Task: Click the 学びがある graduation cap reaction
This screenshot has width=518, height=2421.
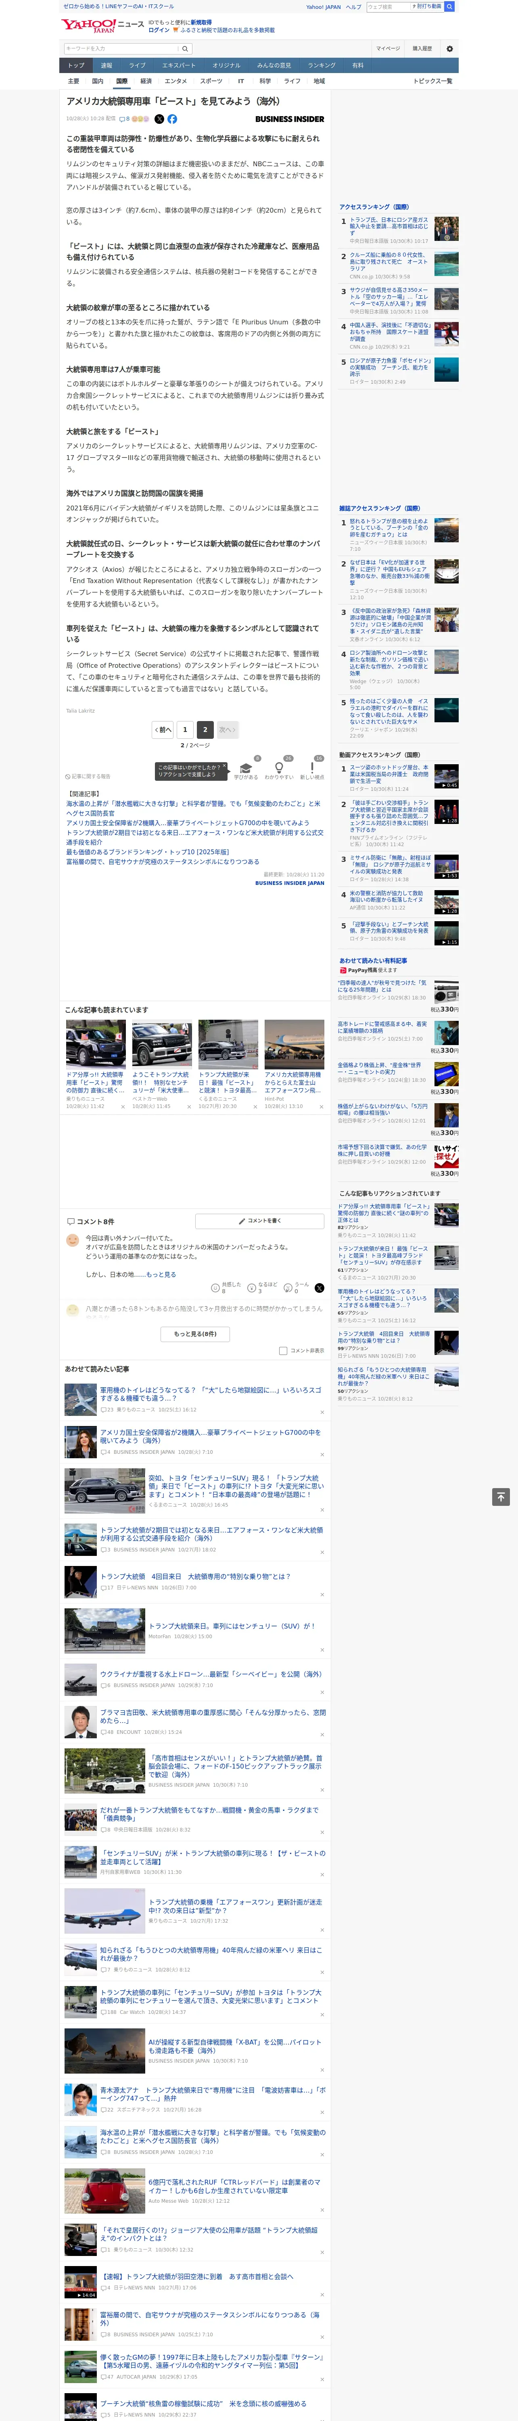Action: [246, 769]
